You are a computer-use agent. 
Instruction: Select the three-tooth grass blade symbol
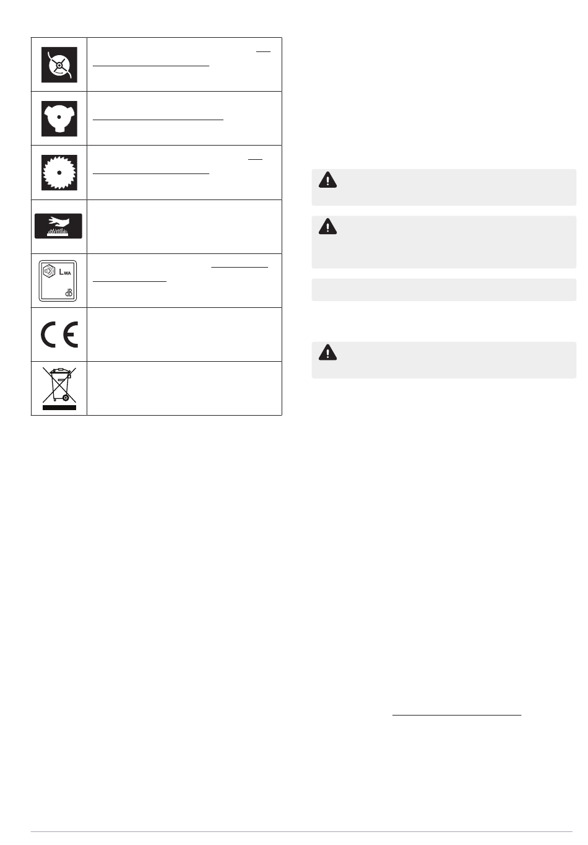click(59, 118)
